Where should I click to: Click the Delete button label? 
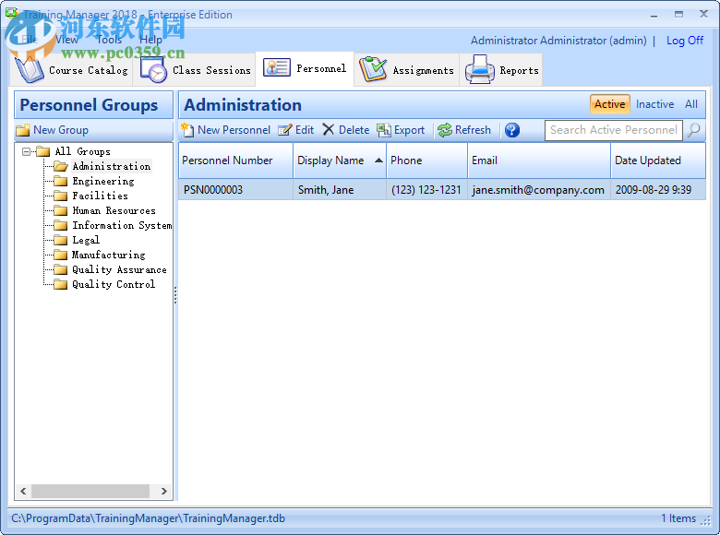coord(354,130)
